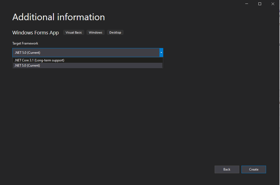Maximize the dialog window
The image size is (280, 185).
coord(260,4)
